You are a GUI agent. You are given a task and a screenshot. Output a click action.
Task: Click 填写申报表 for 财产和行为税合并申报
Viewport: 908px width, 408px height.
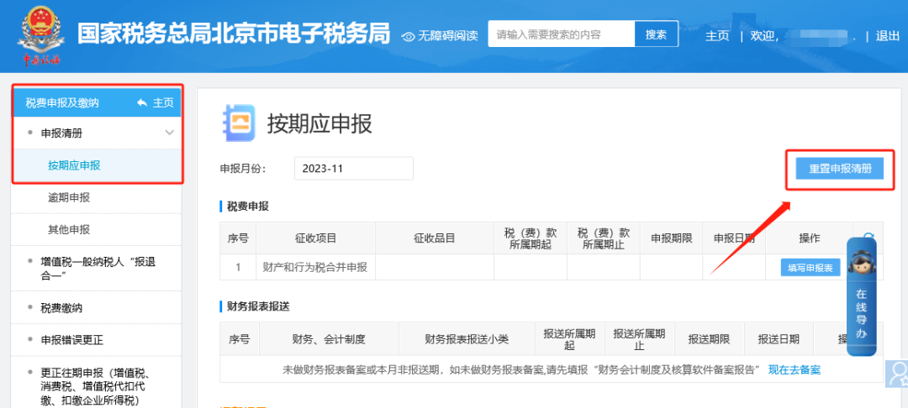tap(810, 268)
